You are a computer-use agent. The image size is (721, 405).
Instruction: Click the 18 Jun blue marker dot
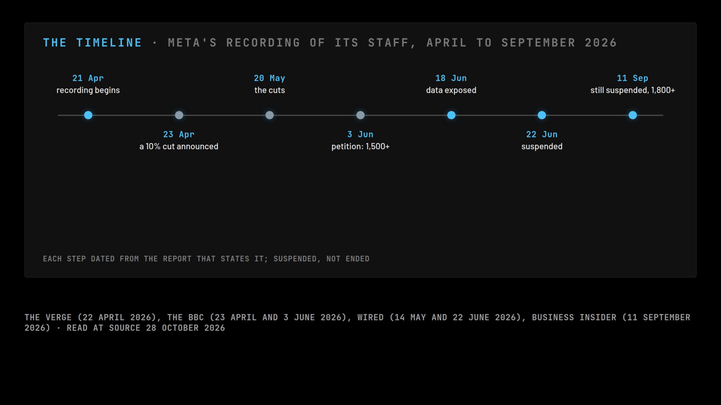click(x=451, y=115)
